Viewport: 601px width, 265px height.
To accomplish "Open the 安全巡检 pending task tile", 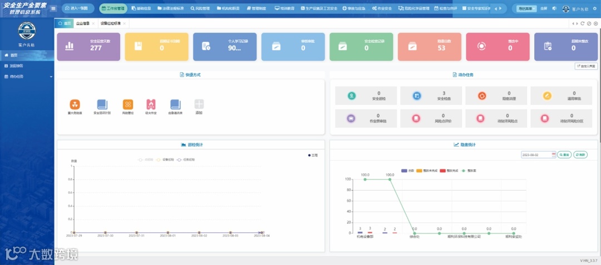I will tap(366, 96).
